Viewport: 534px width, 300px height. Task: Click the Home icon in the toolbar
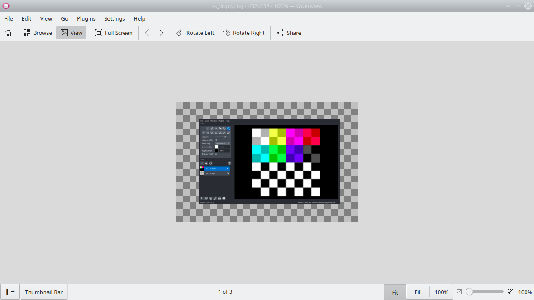pos(8,33)
